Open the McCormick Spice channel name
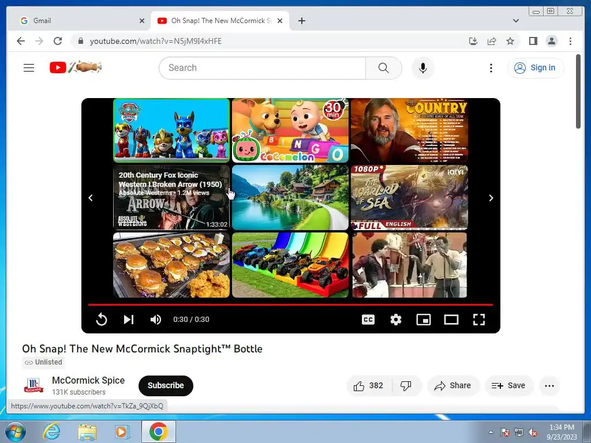The height and width of the screenshot is (443, 591). click(x=88, y=381)
